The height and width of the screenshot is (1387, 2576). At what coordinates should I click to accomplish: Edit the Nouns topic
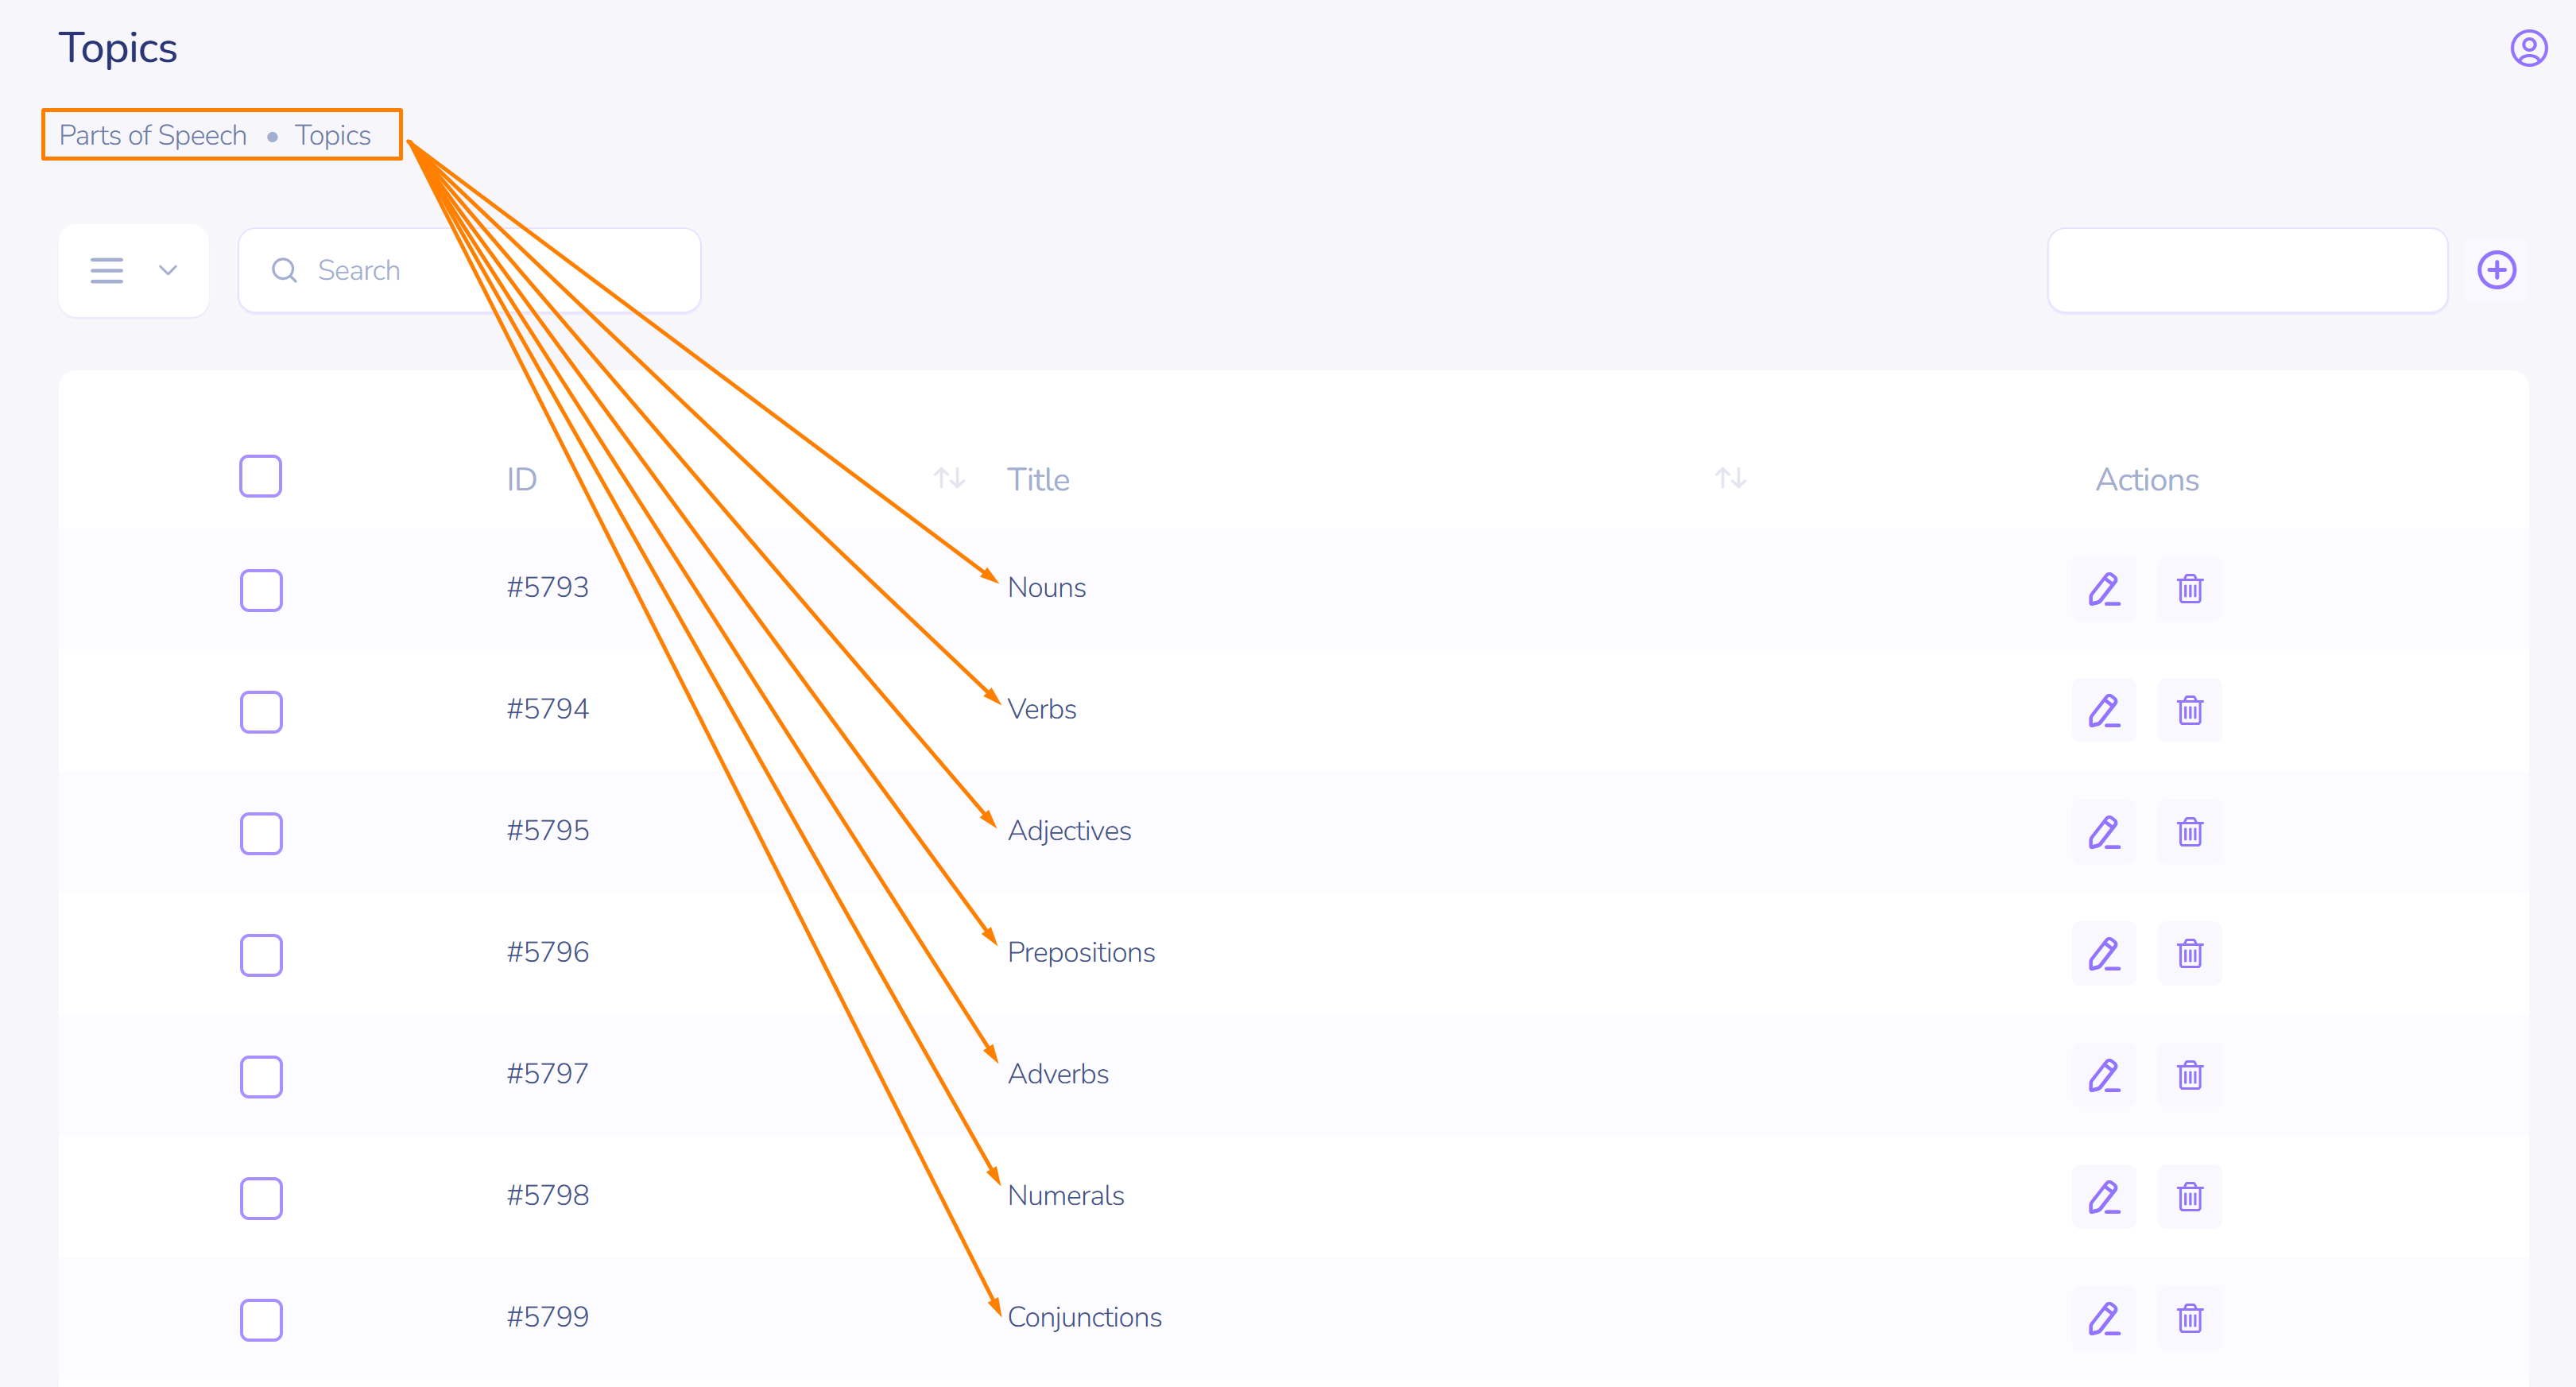coord(2103,589)
